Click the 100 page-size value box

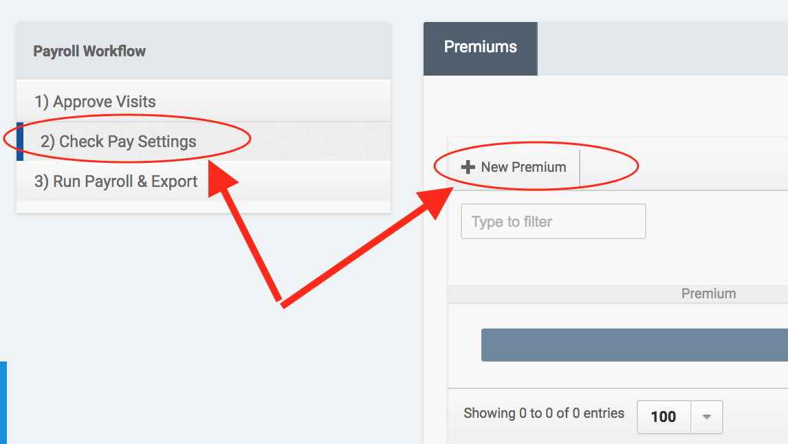(x=664, y=417)
